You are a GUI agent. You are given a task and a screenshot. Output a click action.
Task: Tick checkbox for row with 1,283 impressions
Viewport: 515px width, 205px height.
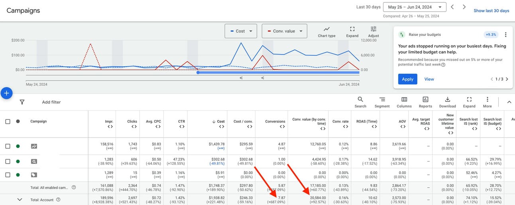coord(8,161)
